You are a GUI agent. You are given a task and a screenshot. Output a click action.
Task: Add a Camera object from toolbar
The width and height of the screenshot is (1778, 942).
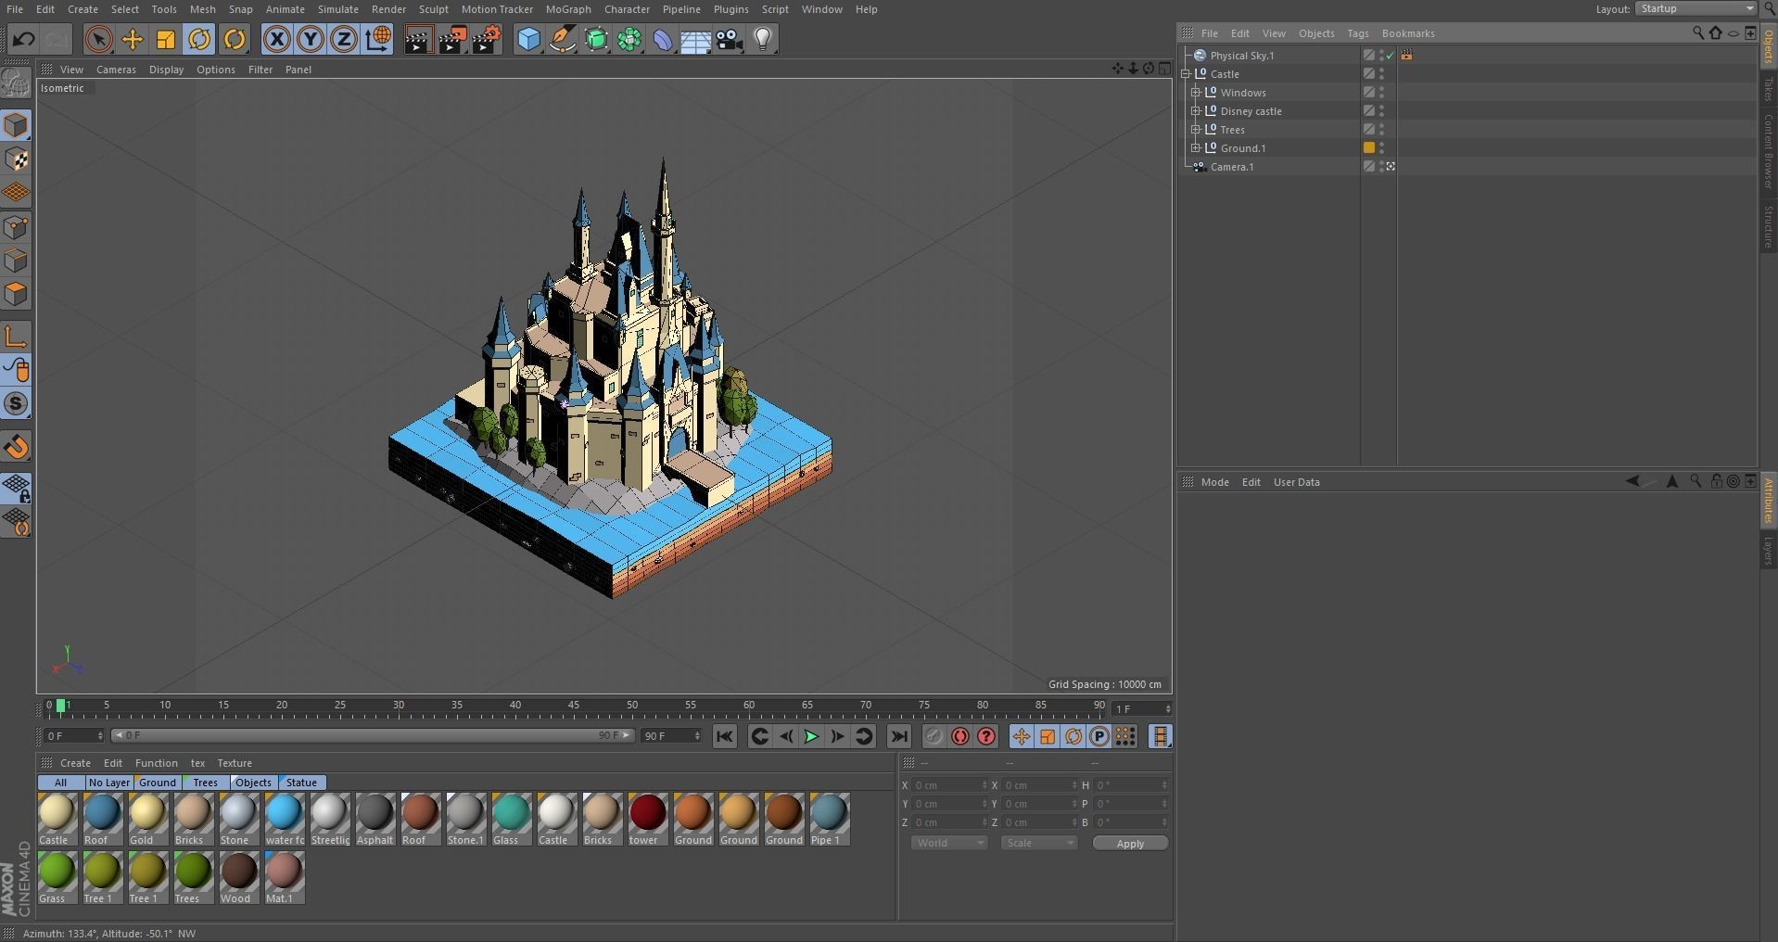730,39
